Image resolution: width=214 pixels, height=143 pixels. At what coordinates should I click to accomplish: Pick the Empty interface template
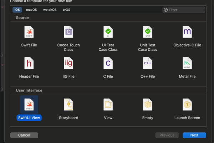[148, 105]
